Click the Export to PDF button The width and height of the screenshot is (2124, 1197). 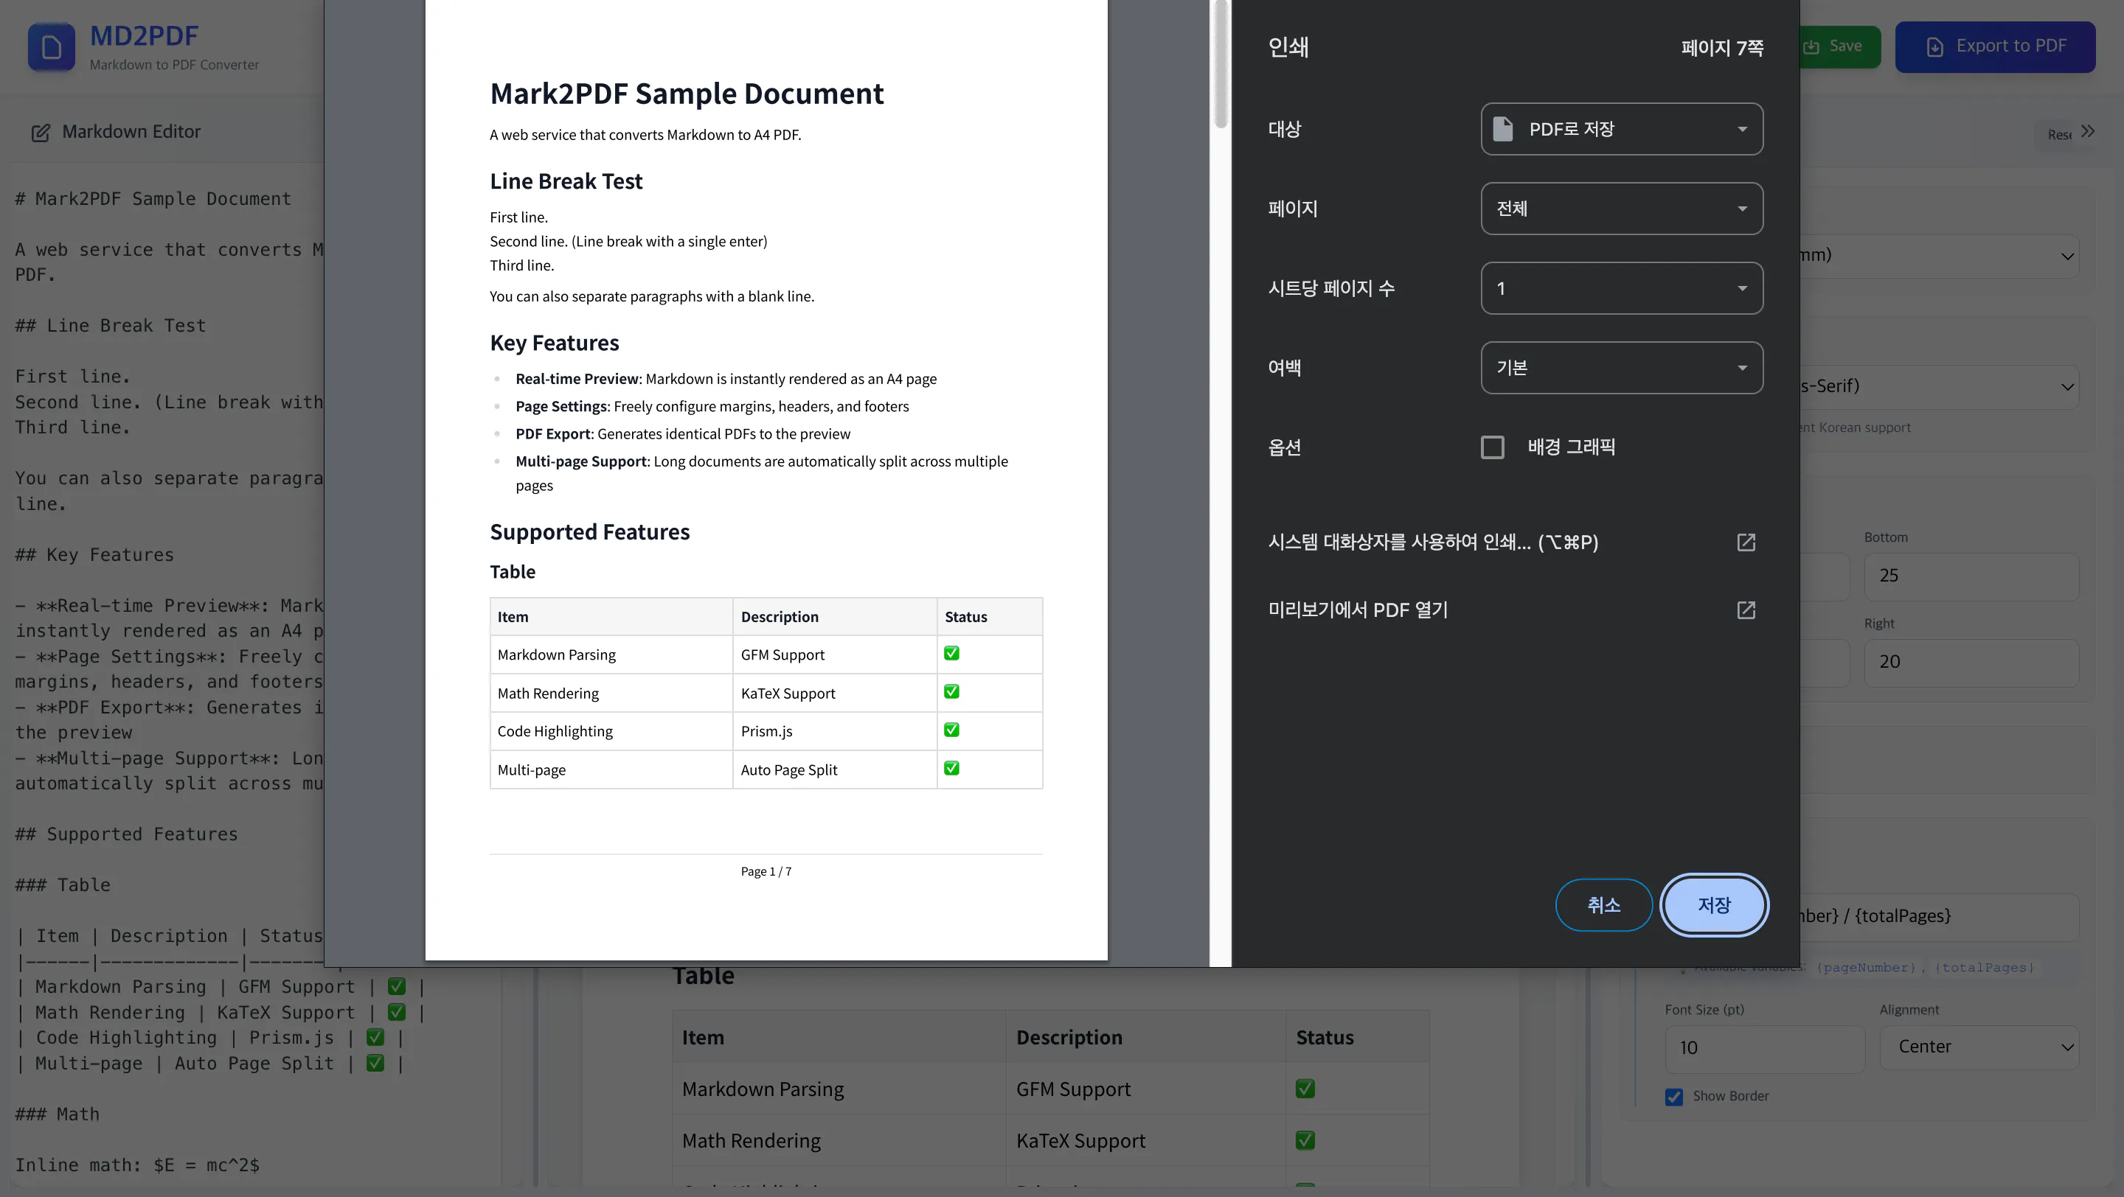pos(1996,47)
